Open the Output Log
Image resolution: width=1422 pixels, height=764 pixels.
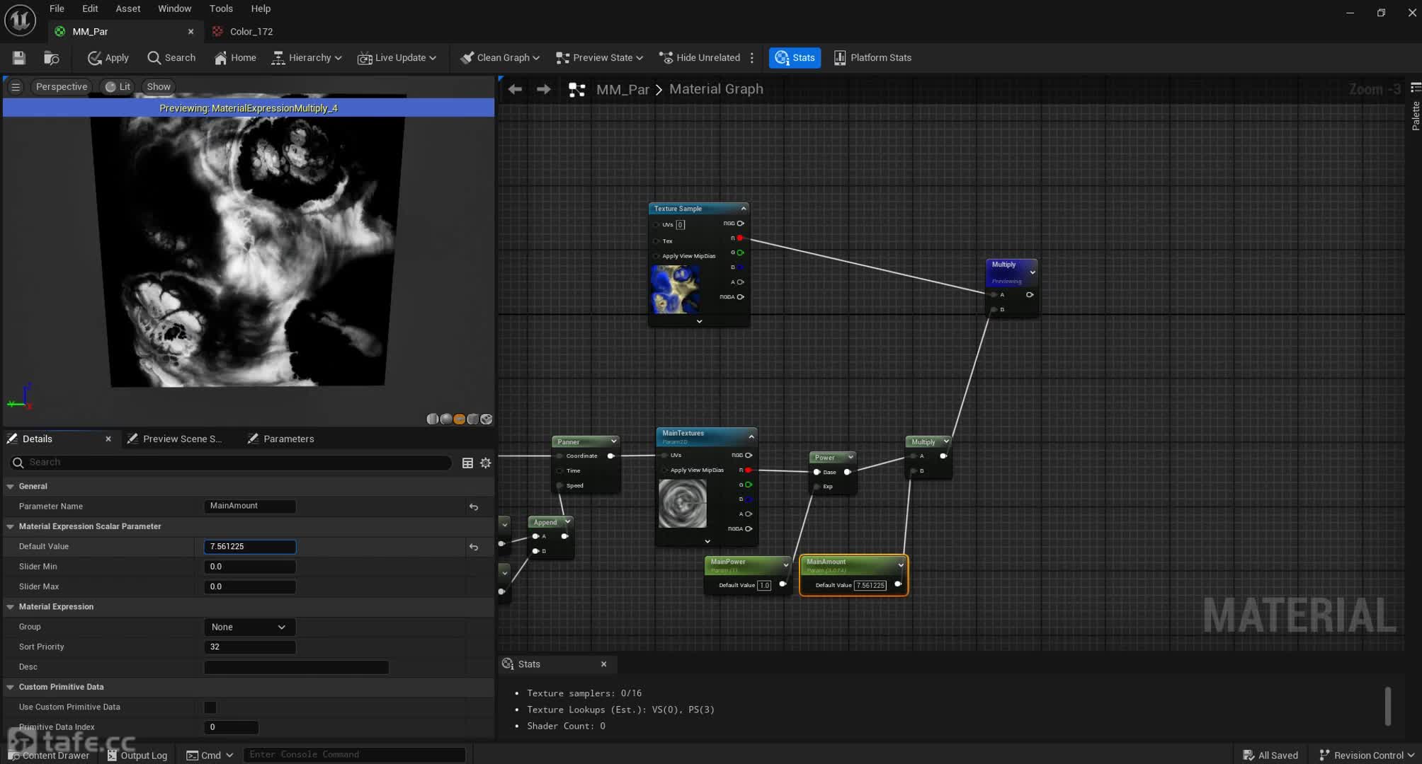coord(137,755)
